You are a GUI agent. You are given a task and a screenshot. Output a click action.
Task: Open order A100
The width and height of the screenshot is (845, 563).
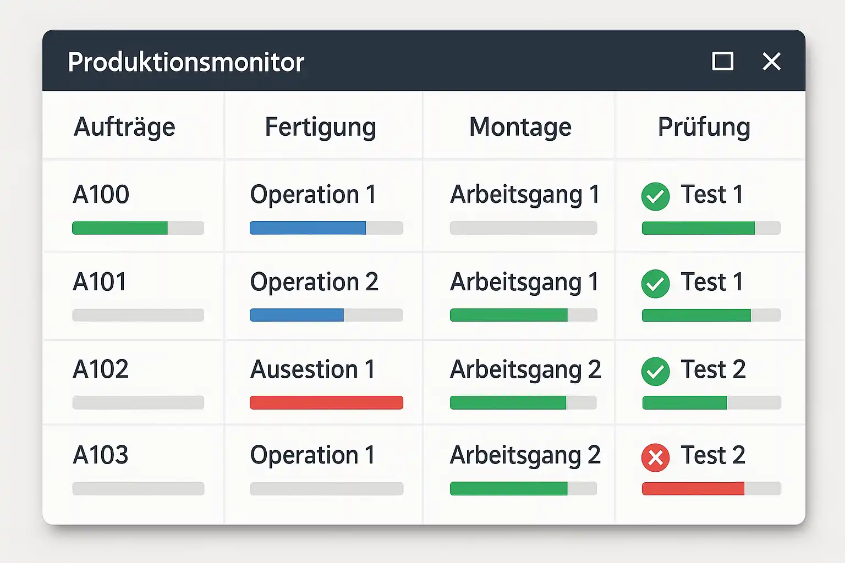coord(101,195)
